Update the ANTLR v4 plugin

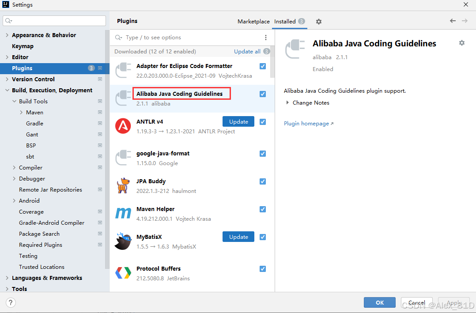coord(238,121)
